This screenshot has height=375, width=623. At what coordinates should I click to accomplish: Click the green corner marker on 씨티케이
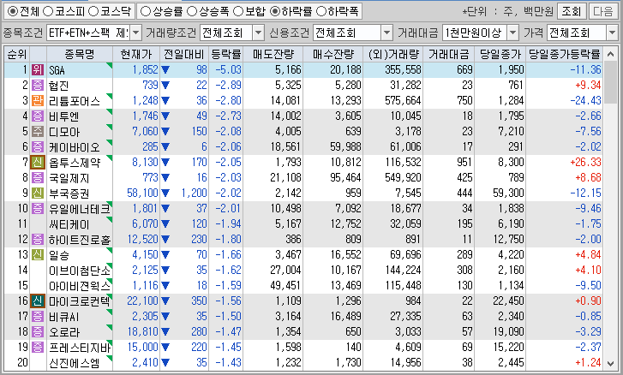click(110, 219)
